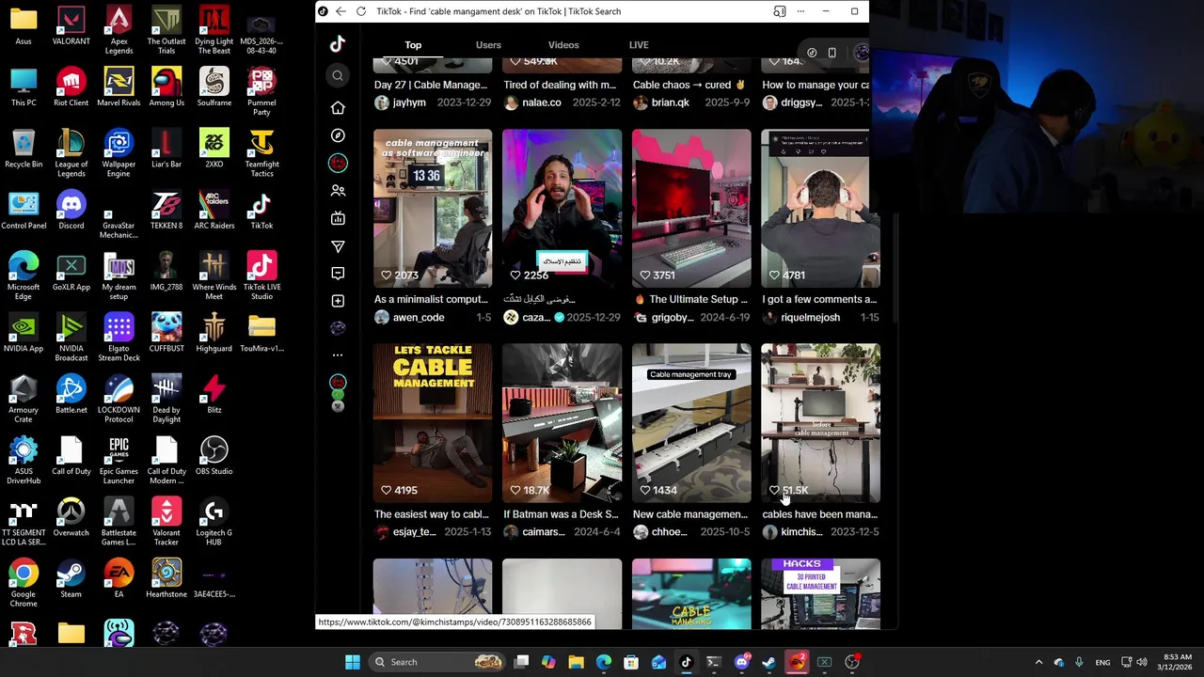Image resolution: width=1204 pixels, height=677 pixels.
Task: Switch to the LIVE tab
Action: point(639,45)
